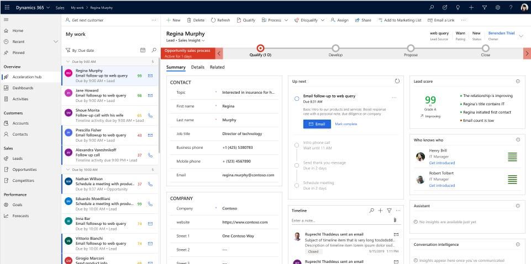531x264 pixels.
Task: Switch to the Details tab
Action: [x=197, y=67]
